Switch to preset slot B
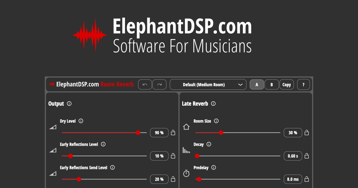Viewport: 358px width, 188px height. click(271, 84)
